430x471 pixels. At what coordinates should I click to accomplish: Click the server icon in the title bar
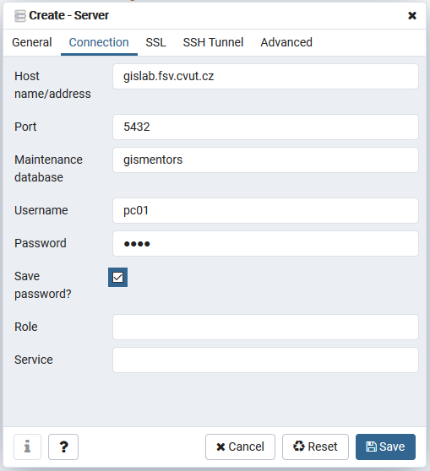[20, 16]
